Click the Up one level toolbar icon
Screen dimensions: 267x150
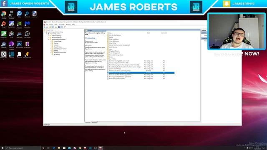(50, 27)
